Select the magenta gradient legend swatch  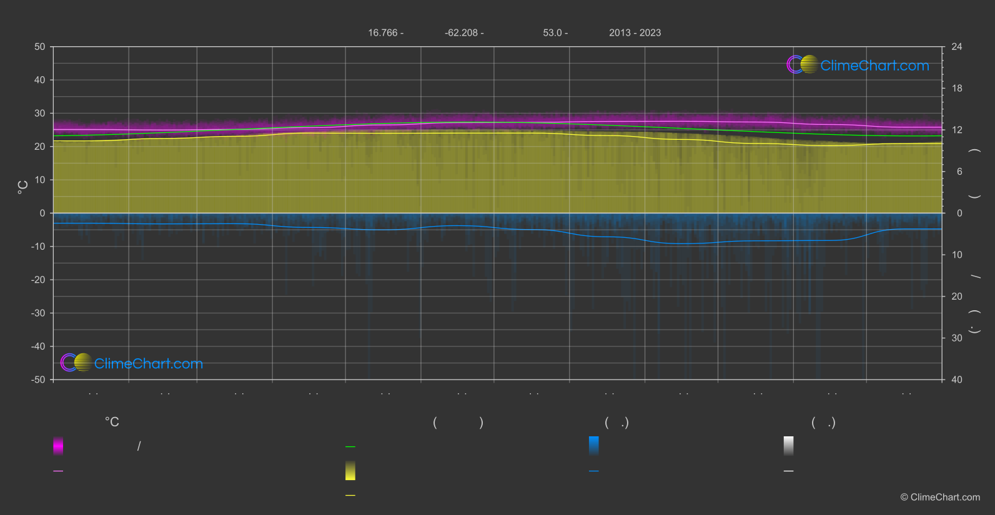point(58,446)
